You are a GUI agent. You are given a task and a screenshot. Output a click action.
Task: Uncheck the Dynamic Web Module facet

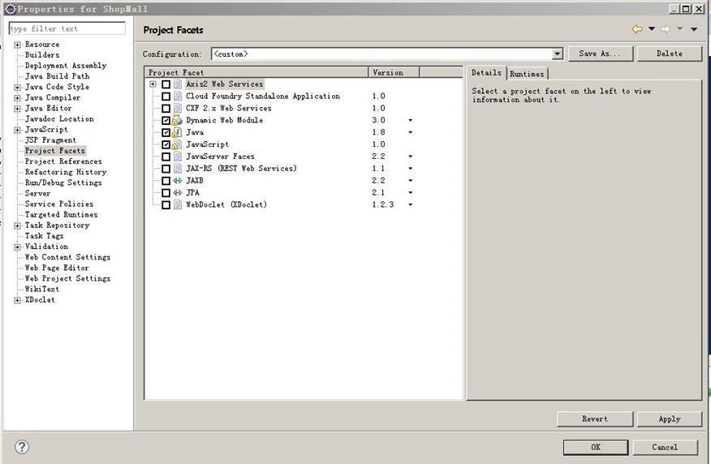point(166,121)
